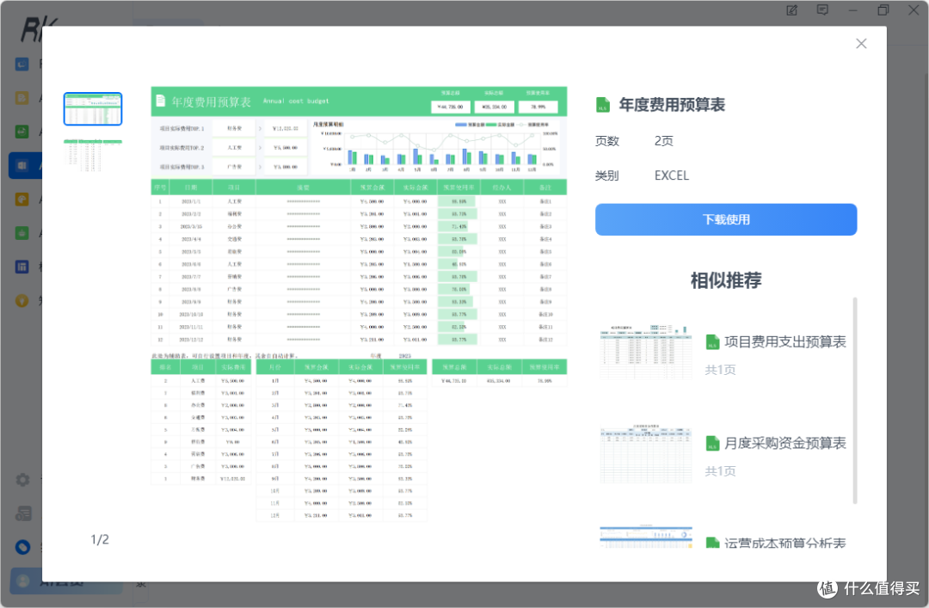Click the 相似推荐 heading

[726, 280]
